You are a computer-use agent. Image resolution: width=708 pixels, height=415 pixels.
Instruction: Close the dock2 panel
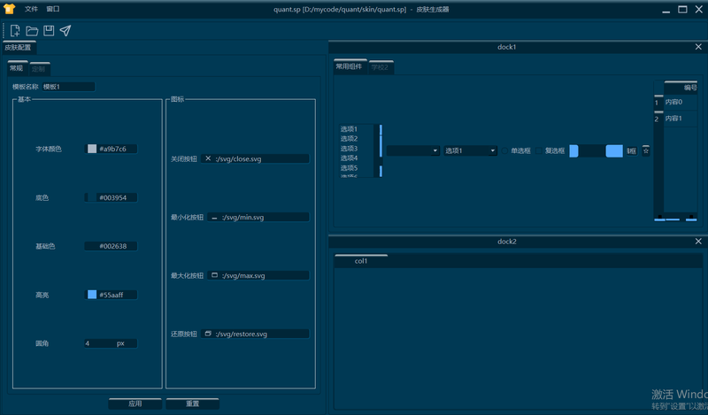(698, 242)
